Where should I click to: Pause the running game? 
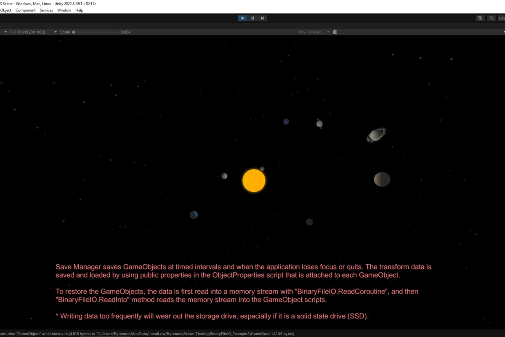coord(252,18)
